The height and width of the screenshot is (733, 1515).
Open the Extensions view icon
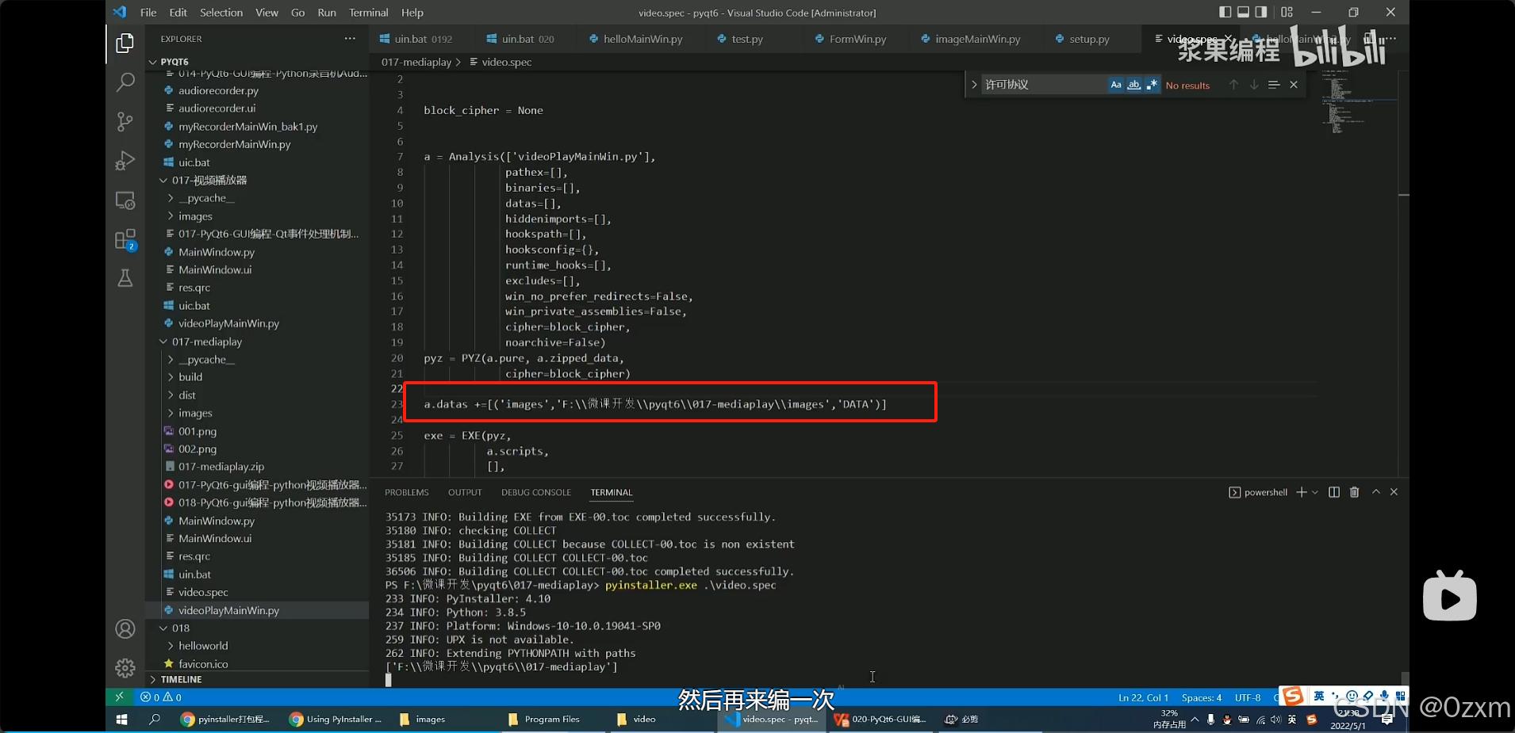(125, 239)
